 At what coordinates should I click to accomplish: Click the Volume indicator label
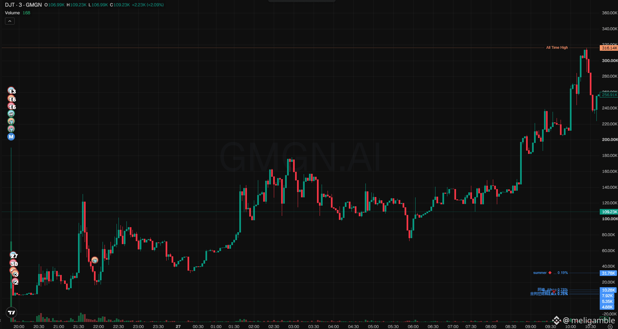[12, 13]
